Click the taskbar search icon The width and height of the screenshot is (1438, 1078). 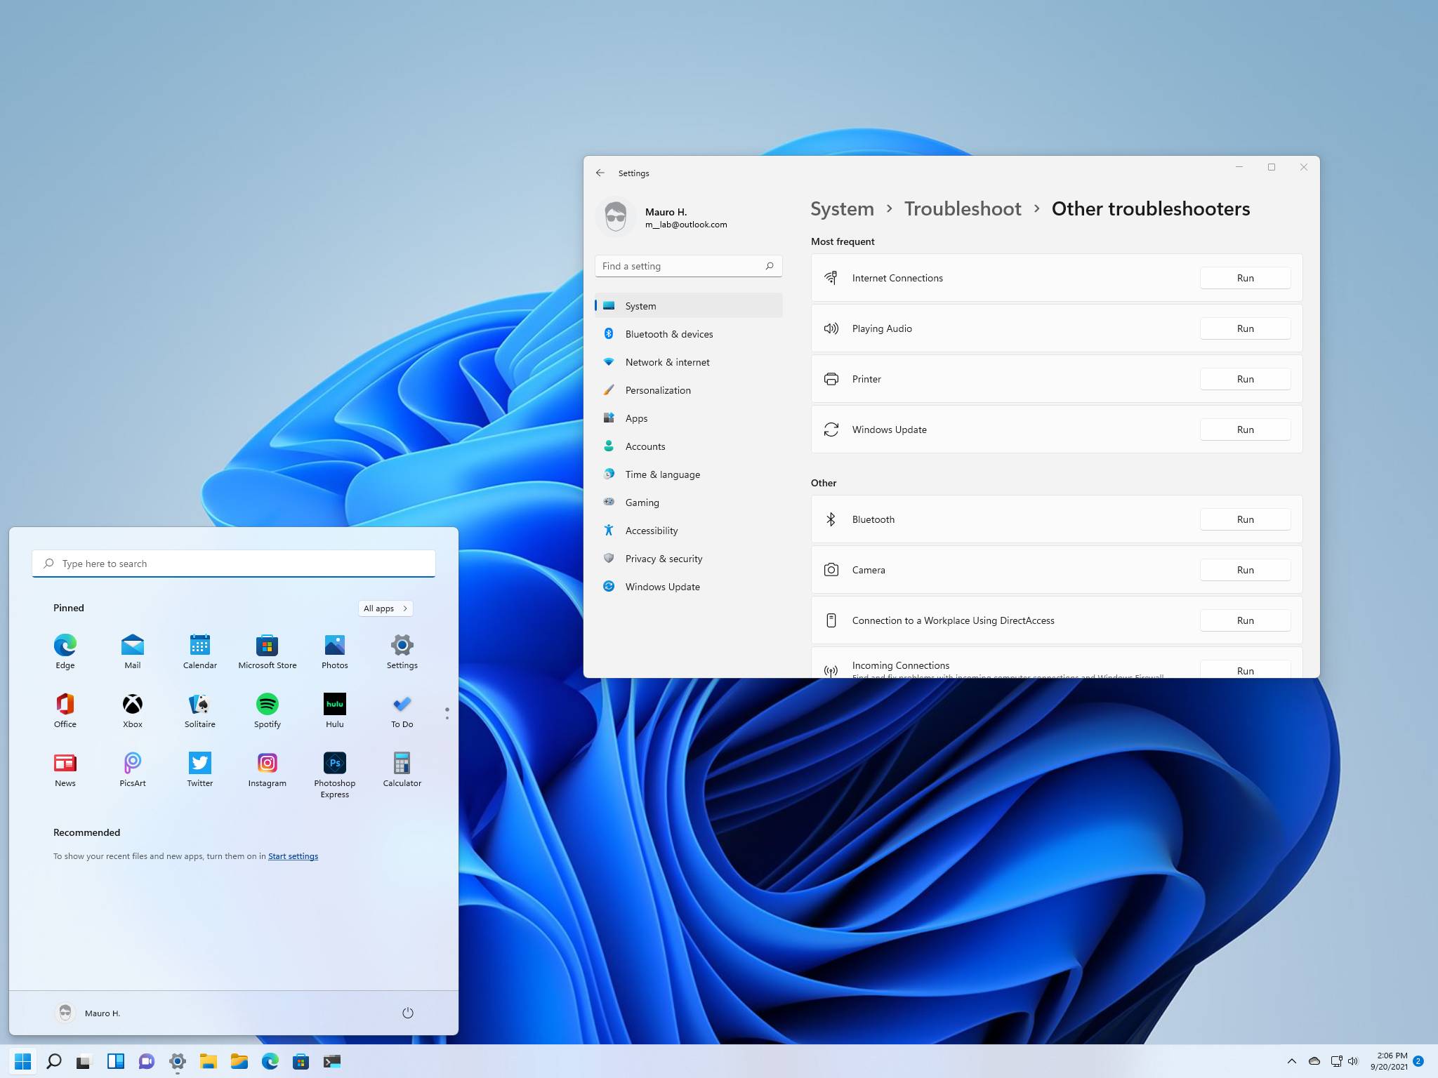[x=53, y=1061]
